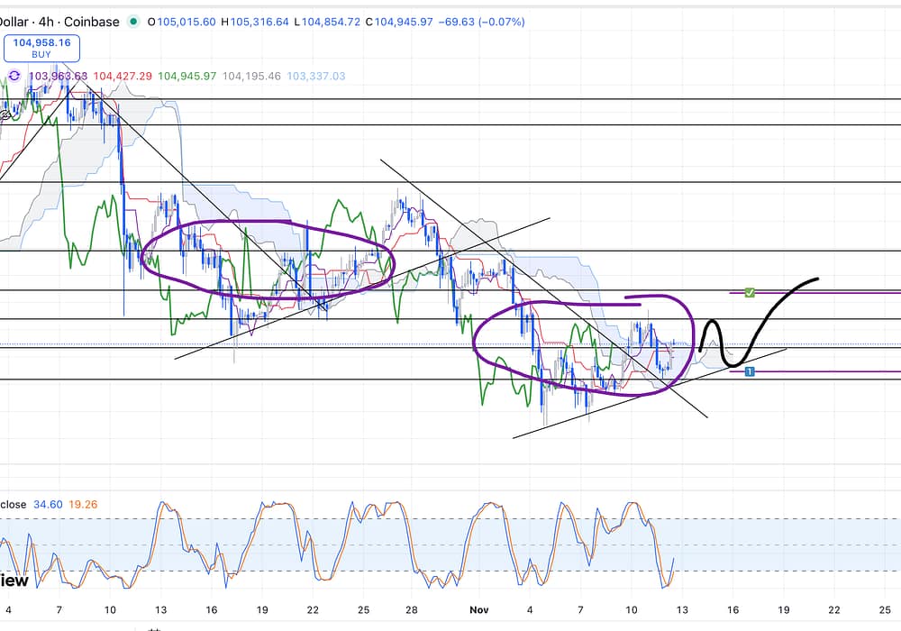Click the gray 104,195.46 indicator value
This screenshot has width=901, height=631.
click(251, 77)
